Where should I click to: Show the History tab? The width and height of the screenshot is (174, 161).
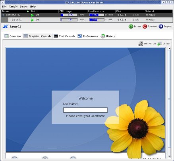point(108,36)
